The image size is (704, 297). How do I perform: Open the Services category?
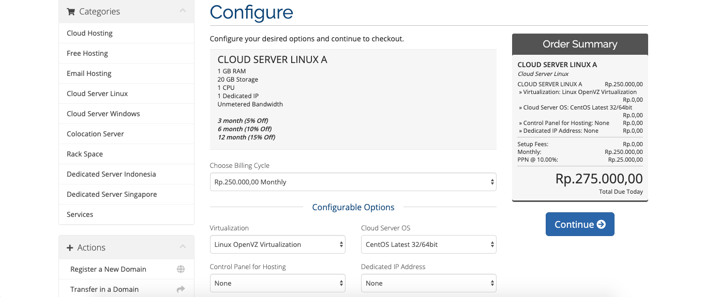(x=127, y=214)
